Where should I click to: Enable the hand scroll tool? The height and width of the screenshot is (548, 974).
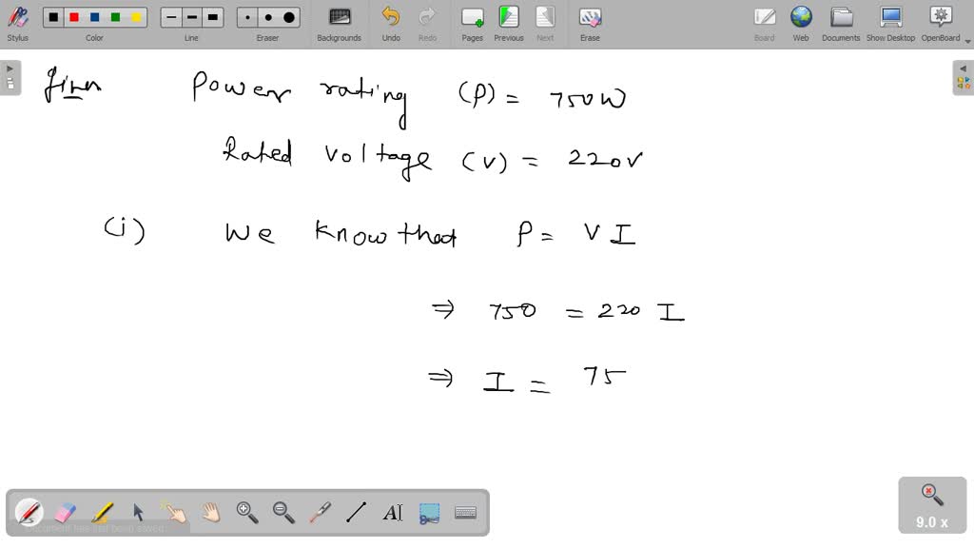210,513
